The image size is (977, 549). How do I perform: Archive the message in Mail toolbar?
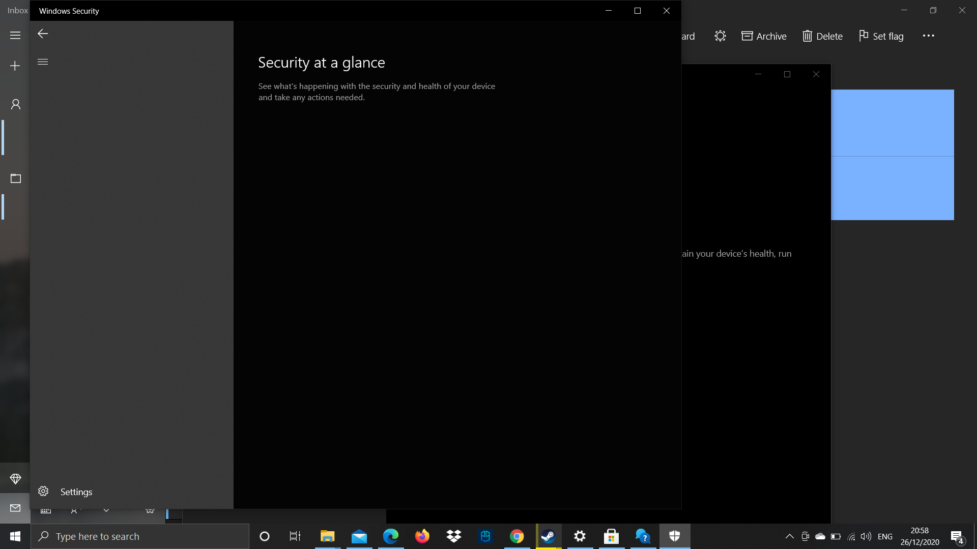tap(764, 36)
